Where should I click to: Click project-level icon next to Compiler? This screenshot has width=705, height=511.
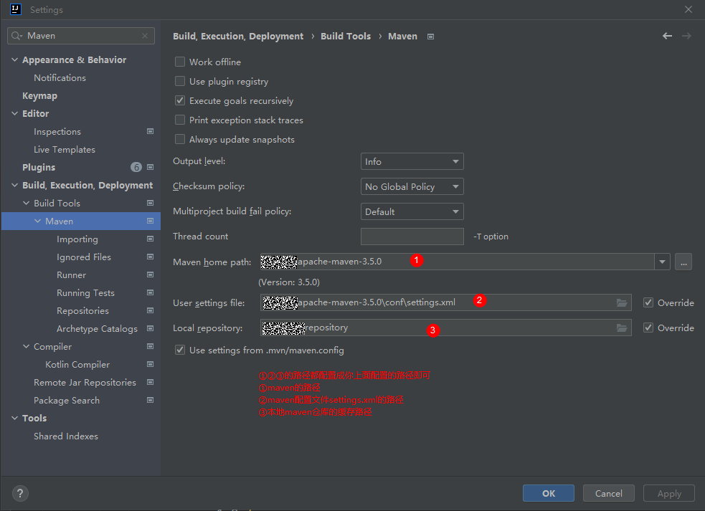pyautogui.click(x=150, y=346)
